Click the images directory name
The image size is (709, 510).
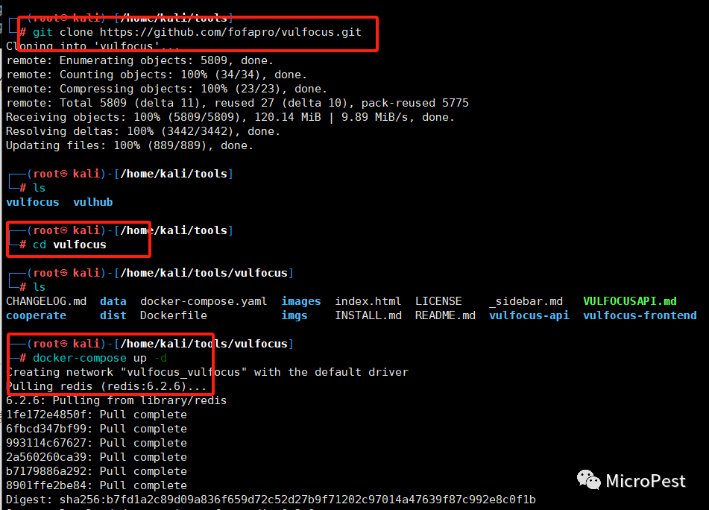[301, 301]
